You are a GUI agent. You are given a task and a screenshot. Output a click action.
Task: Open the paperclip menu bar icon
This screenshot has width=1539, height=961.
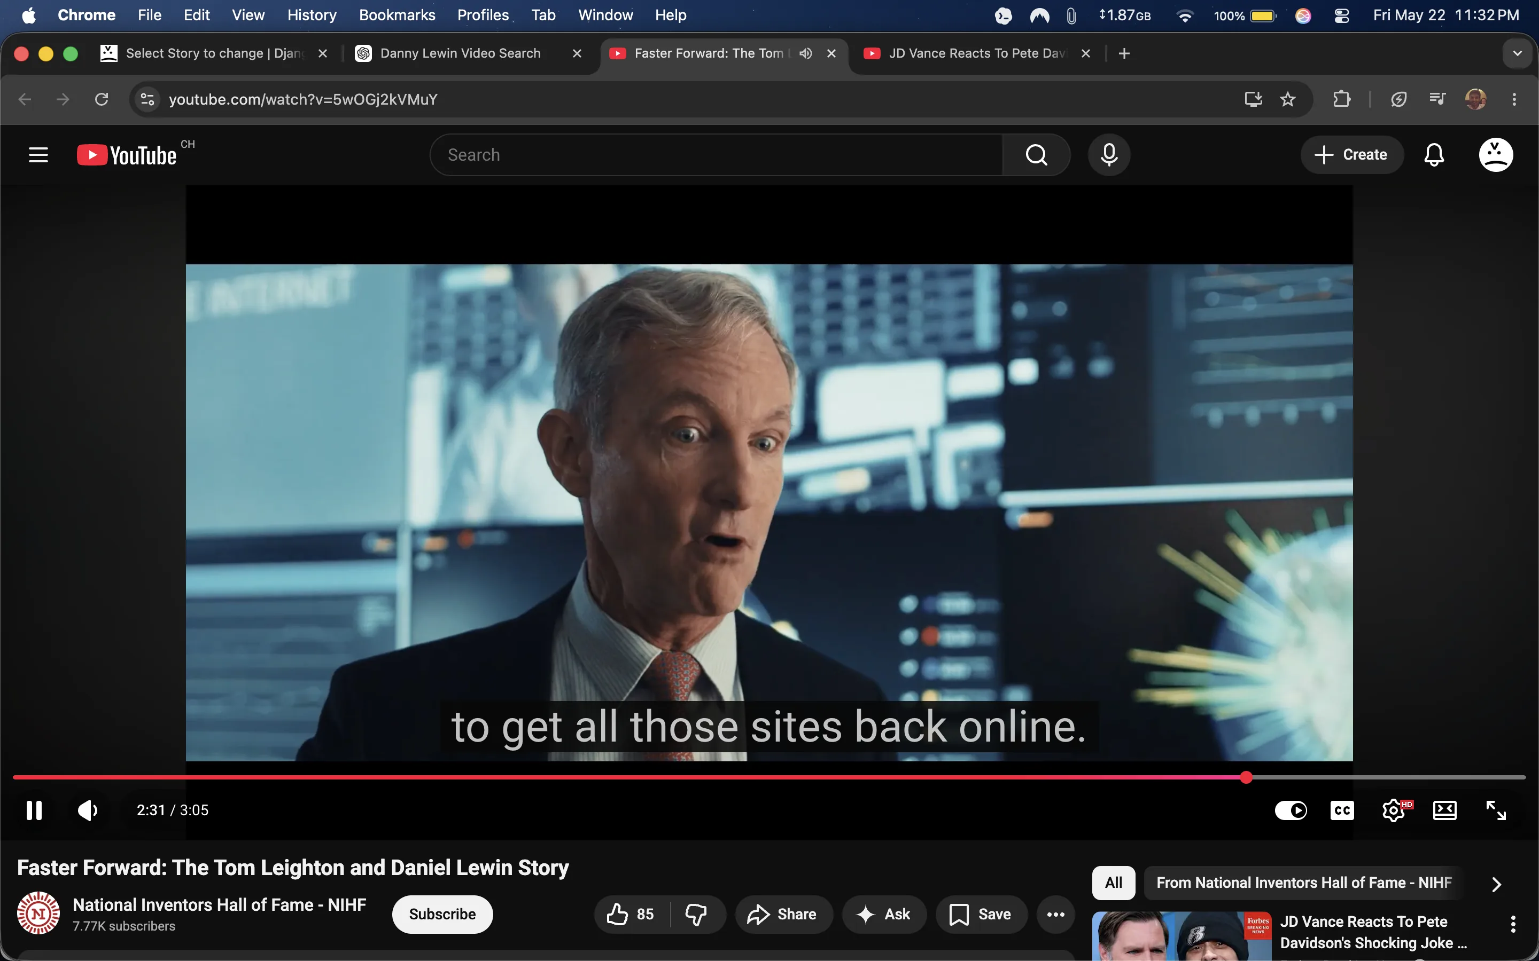tap(1071, 15)
